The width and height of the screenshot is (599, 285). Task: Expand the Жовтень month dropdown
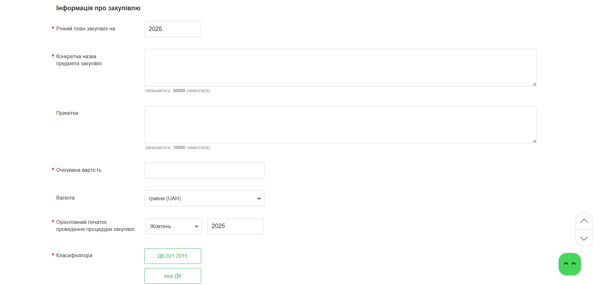coord(174,226)
